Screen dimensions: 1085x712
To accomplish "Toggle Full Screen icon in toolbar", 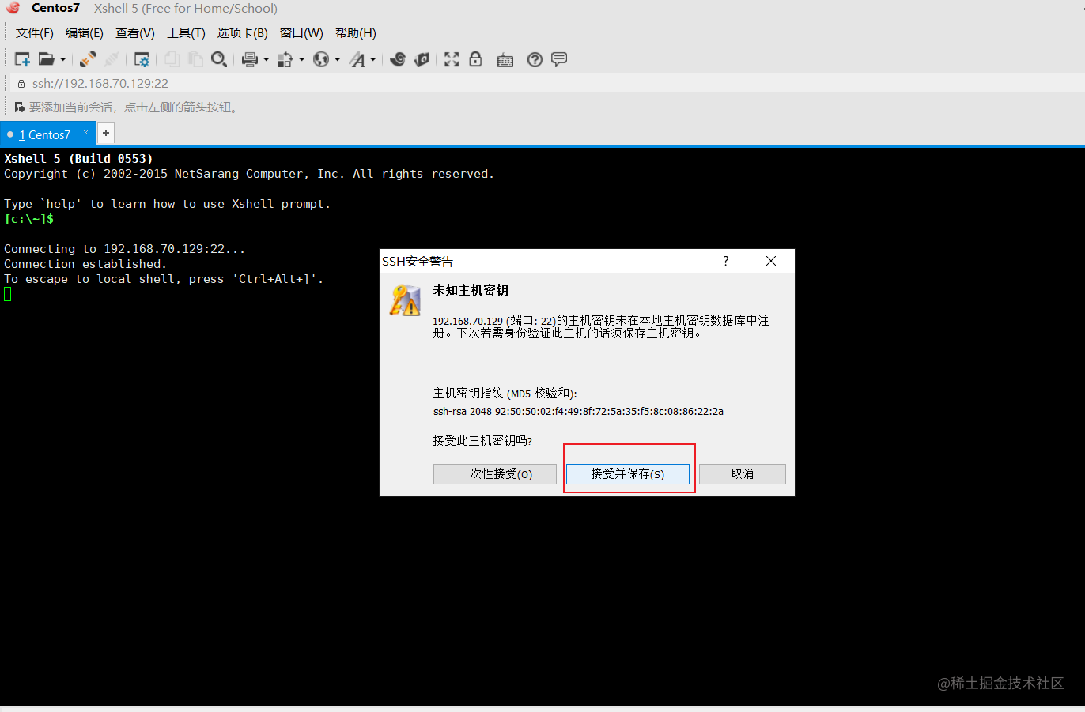I will click(x=452, y=59).
